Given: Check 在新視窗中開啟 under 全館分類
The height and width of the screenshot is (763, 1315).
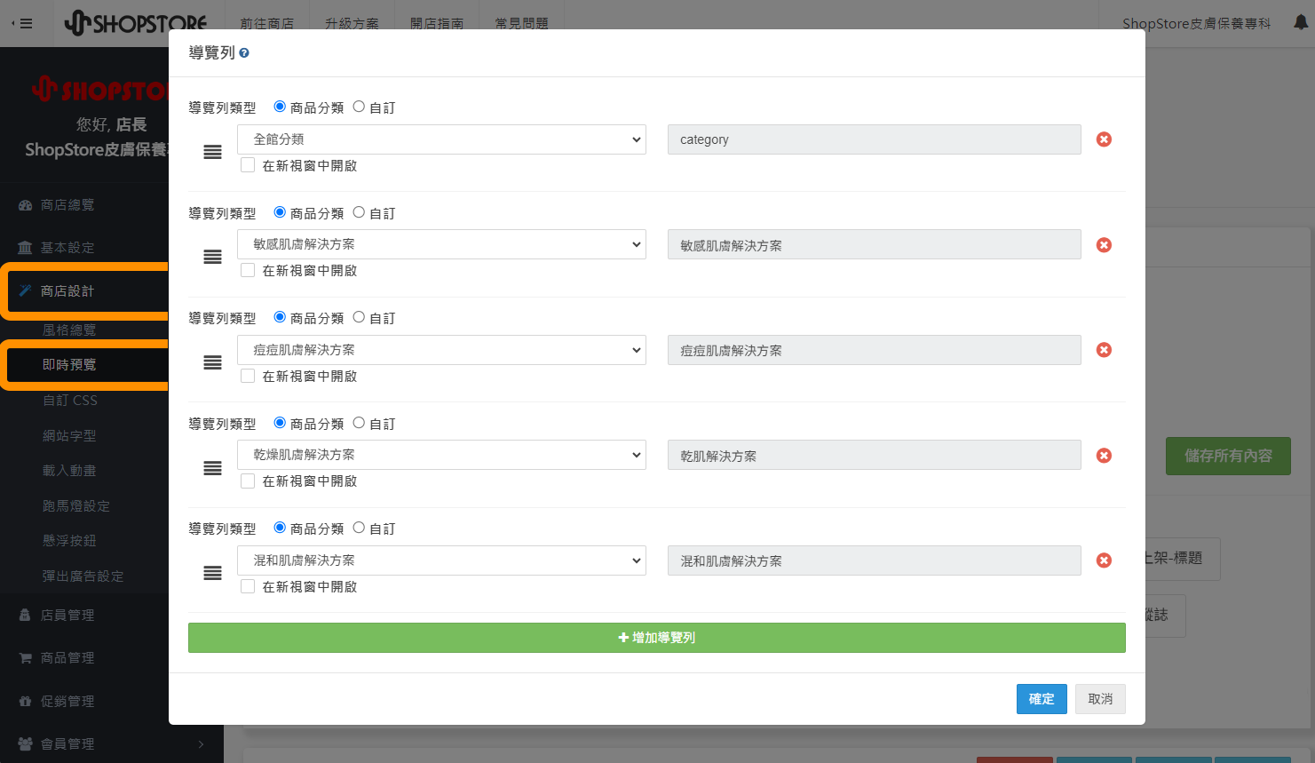Looking at the screenshot, I should (248, 165).
